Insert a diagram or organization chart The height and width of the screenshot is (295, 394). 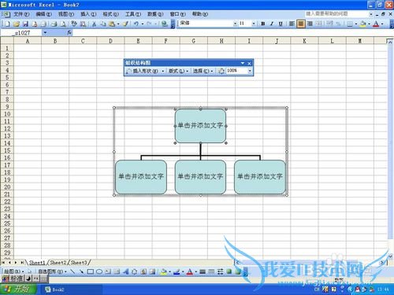coord(135,271)
